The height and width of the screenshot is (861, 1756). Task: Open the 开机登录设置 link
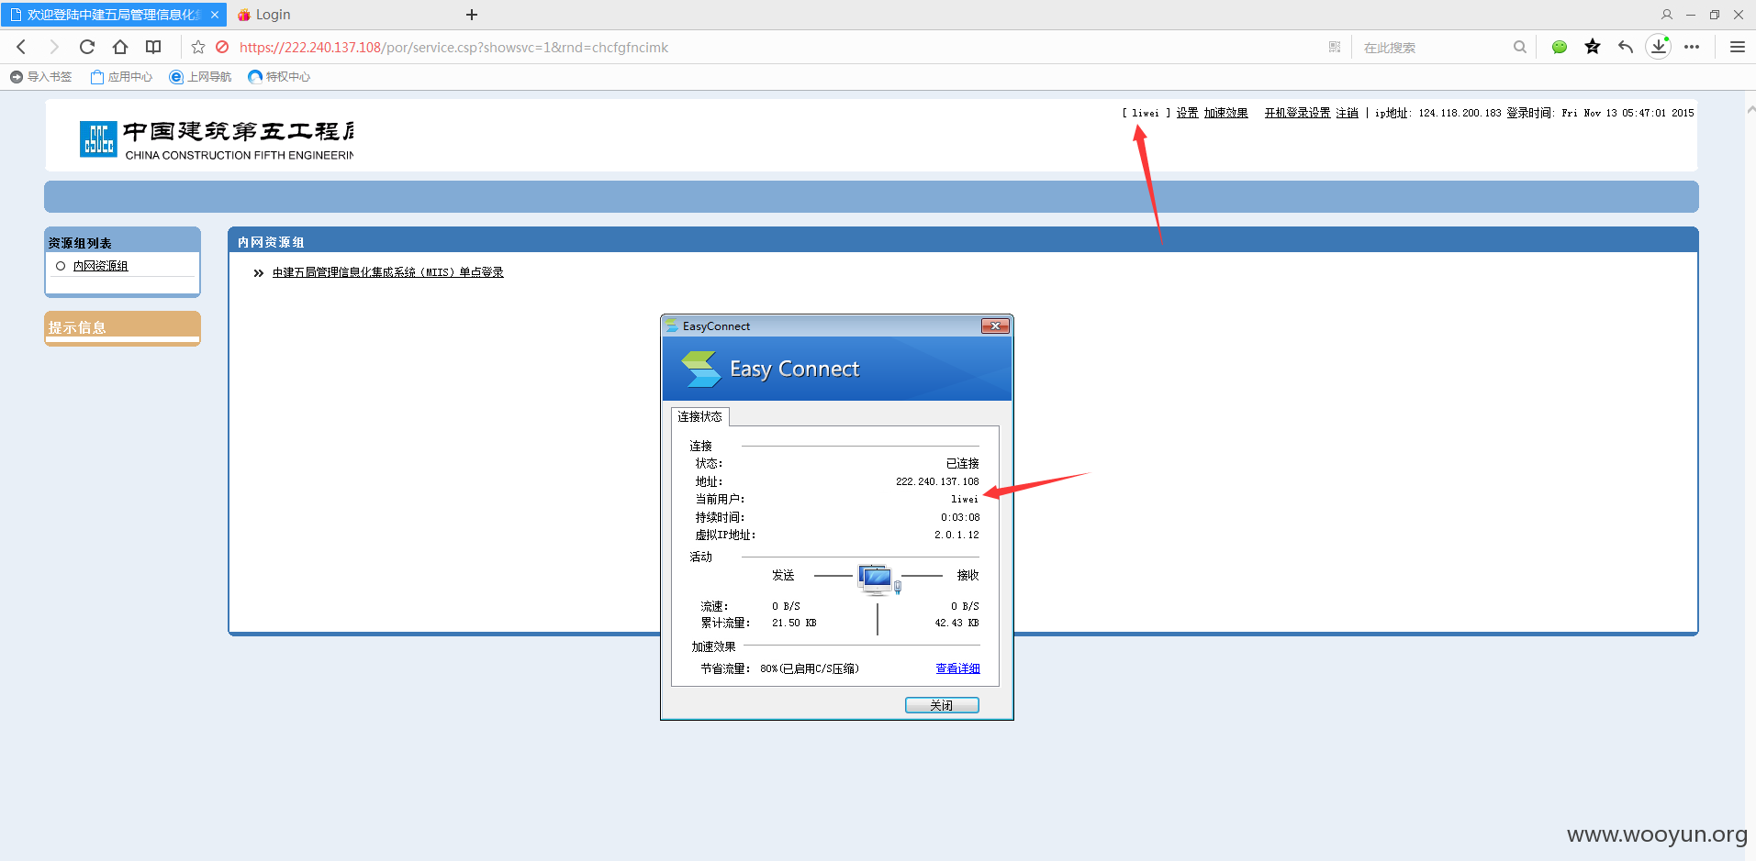(1297, 113)
